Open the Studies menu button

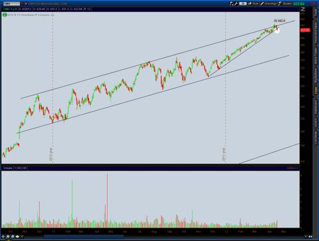tap(285, 3)
